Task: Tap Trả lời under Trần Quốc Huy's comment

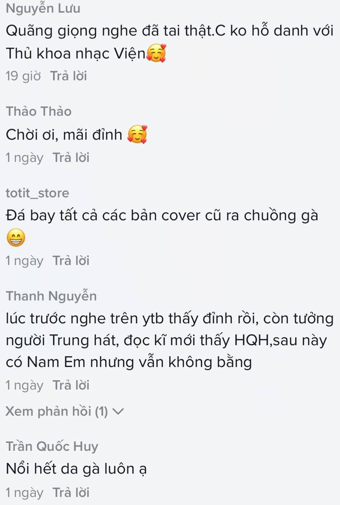Action: click(71, 493)
